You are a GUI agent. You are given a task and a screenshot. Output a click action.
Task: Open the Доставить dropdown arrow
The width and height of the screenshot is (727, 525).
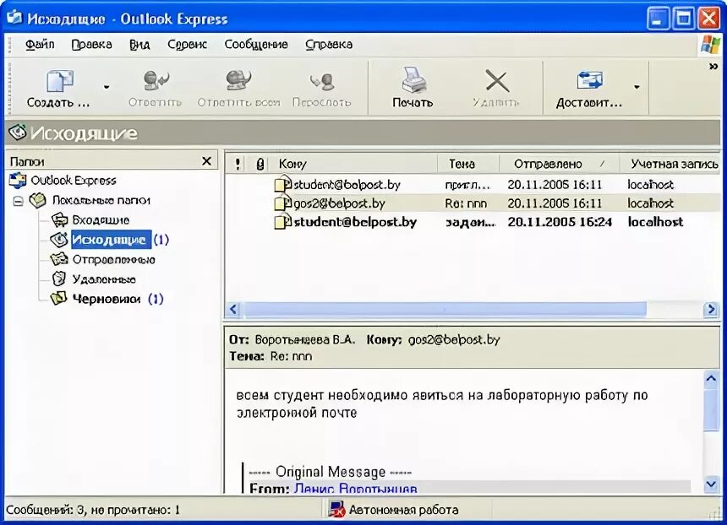[636, 84]
